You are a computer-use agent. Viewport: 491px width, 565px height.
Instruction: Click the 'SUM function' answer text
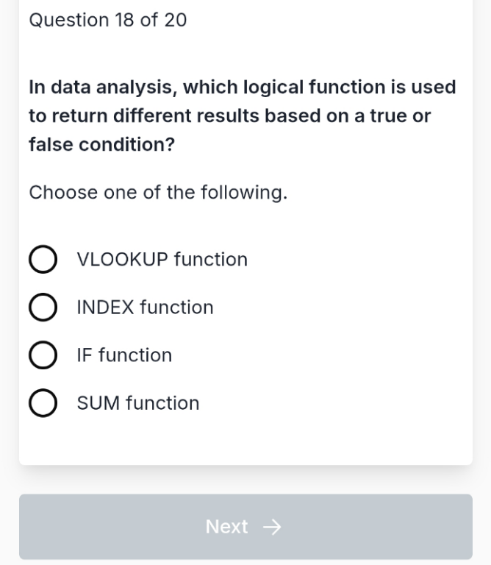138,403
